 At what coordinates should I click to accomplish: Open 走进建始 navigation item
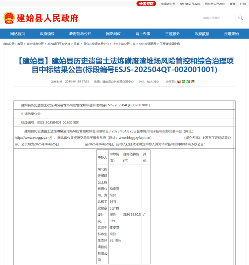231,34
